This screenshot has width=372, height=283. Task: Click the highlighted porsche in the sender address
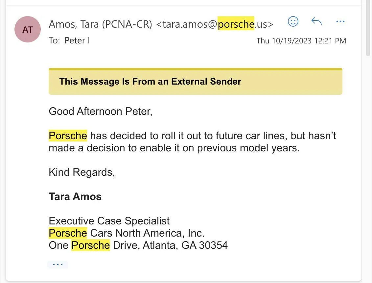pos(236,23)
